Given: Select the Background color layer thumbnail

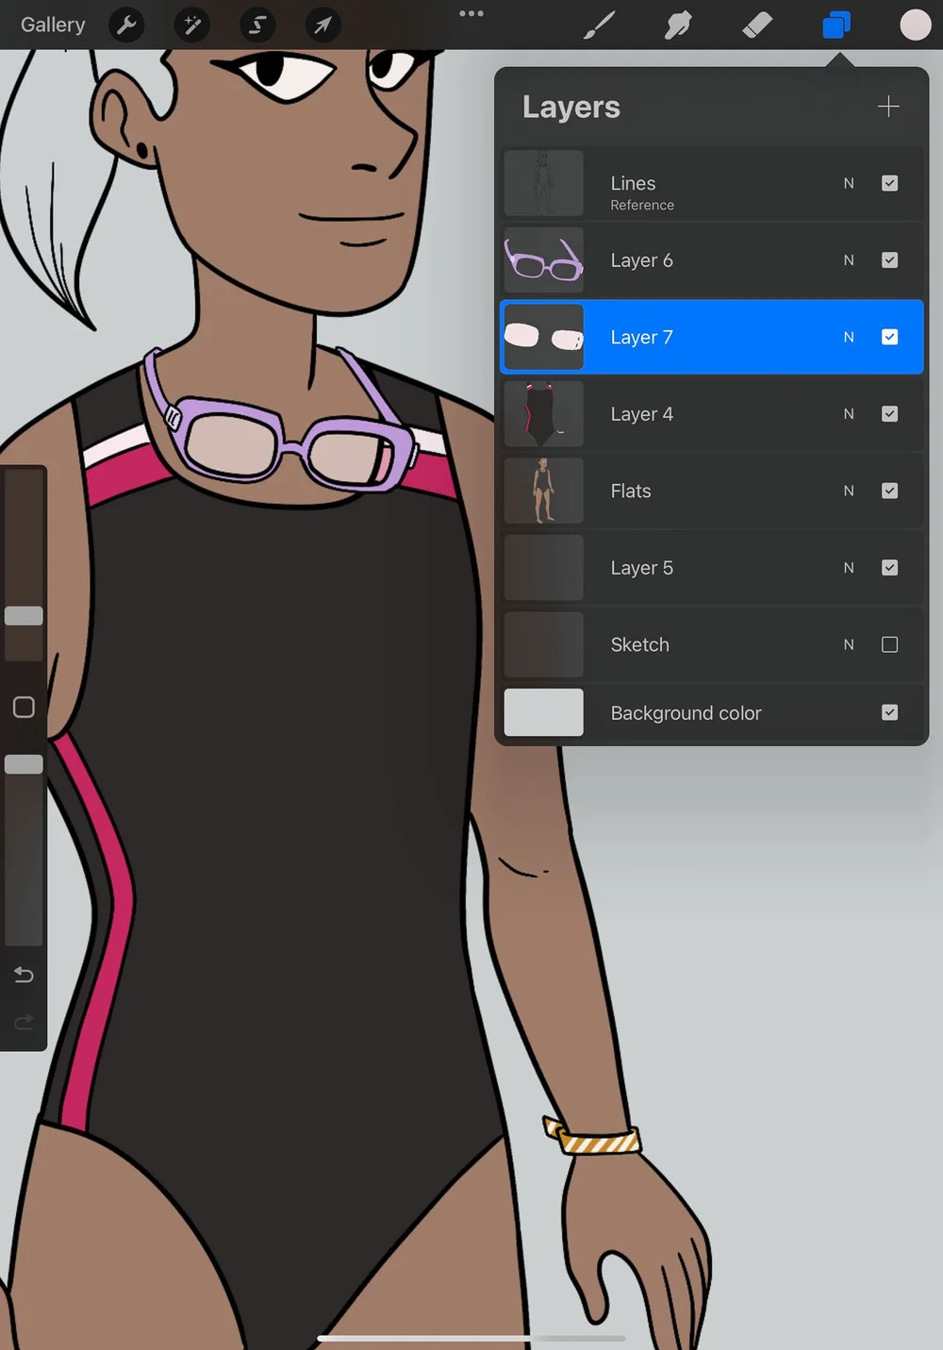Looking at the screenshot, I should coord(543,712).
